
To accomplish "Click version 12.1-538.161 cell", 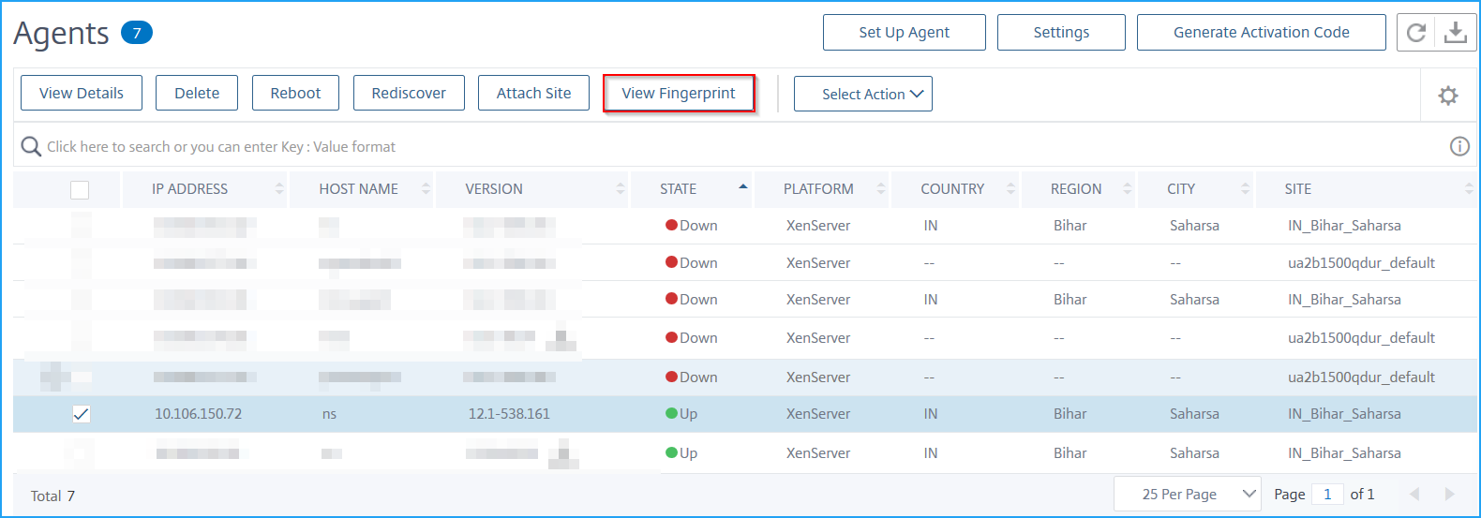I will (509, 414).
